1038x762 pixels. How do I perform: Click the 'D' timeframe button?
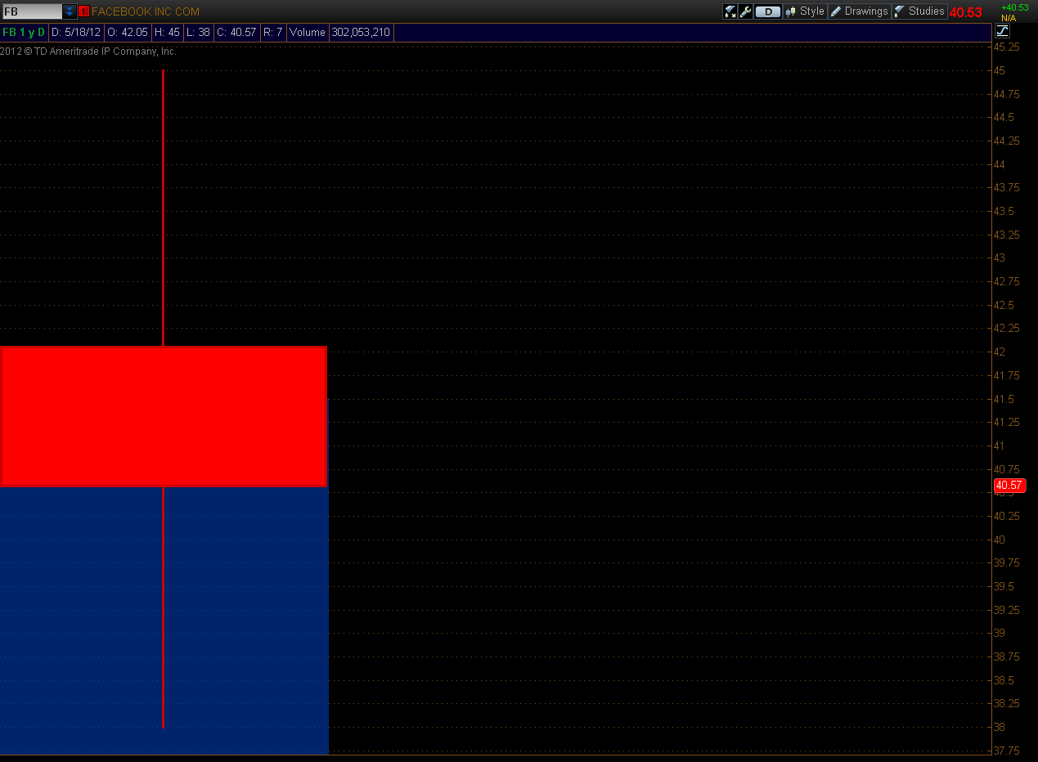click(x=768, y=11)
